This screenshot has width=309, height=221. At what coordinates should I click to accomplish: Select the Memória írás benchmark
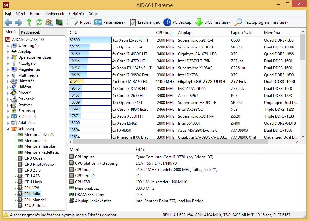36,141
